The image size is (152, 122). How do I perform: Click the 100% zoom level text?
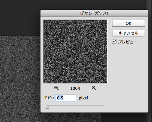pos(75,88)
